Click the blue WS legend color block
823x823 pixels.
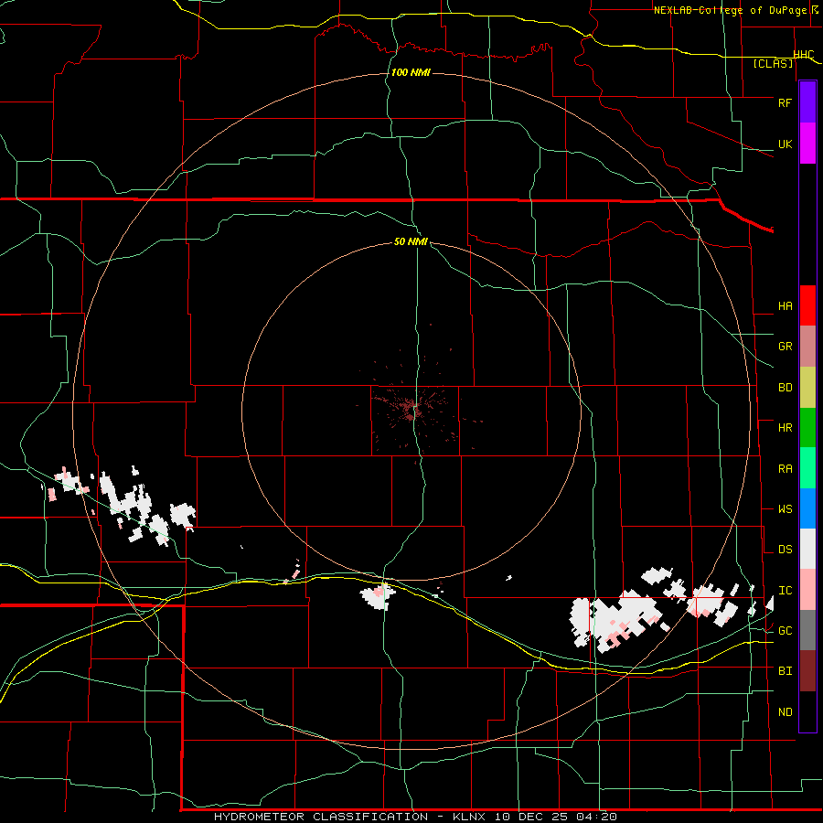pyautogui.click(x=807, y=508)
